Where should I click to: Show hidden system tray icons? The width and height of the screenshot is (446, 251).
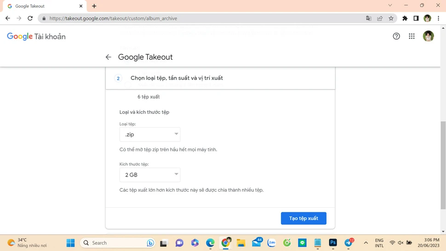click(366, 243)
